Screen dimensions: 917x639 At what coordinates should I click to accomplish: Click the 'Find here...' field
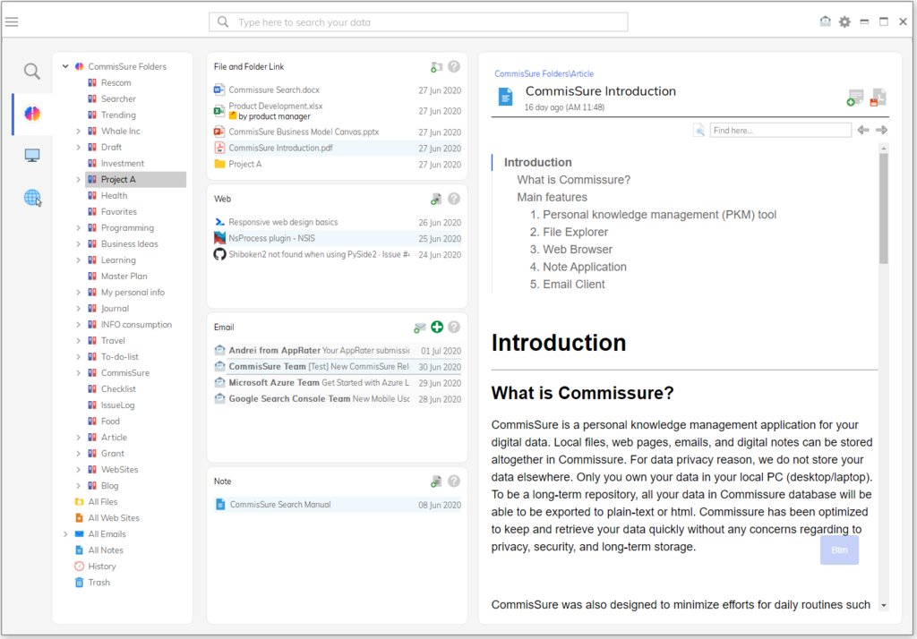tap(781, 131)
